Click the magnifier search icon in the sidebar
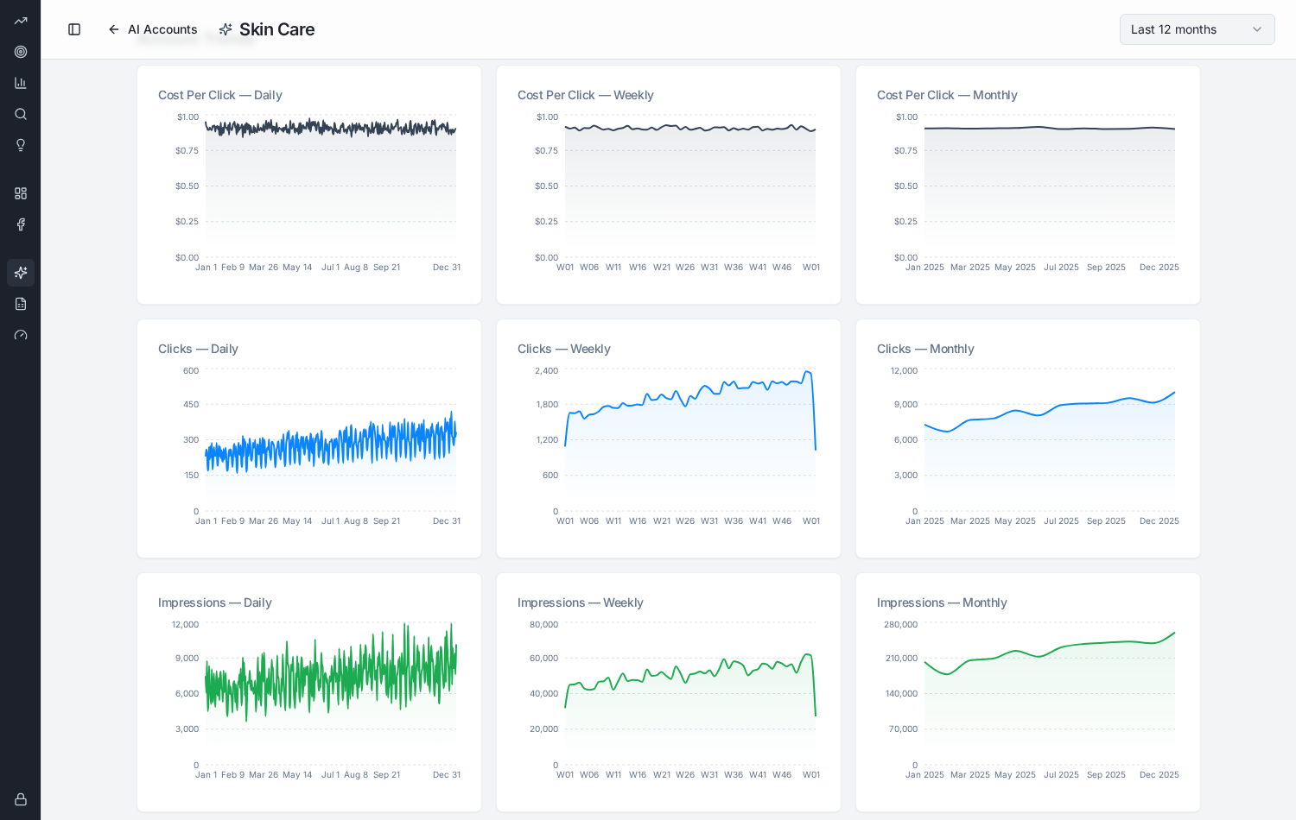 point(21,114)
